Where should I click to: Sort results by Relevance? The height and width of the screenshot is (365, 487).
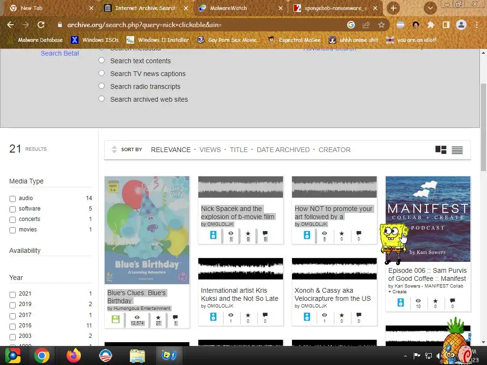point(171,150)
